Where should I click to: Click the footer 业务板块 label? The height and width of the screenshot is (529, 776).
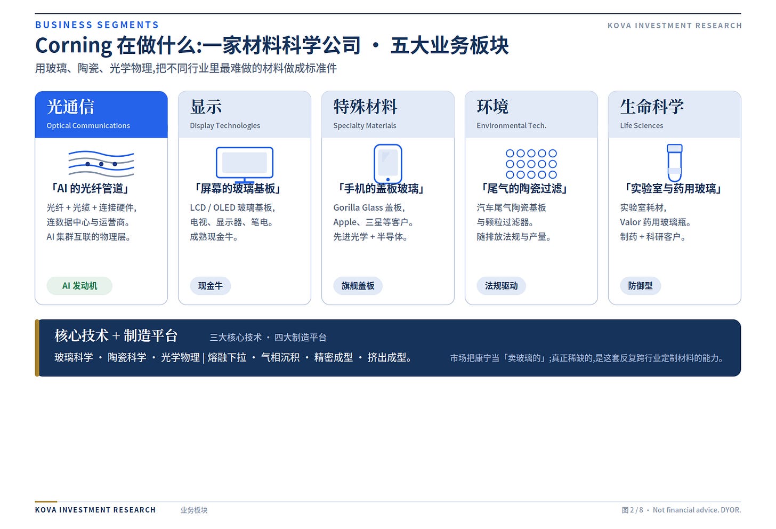(x=194, y=510)
